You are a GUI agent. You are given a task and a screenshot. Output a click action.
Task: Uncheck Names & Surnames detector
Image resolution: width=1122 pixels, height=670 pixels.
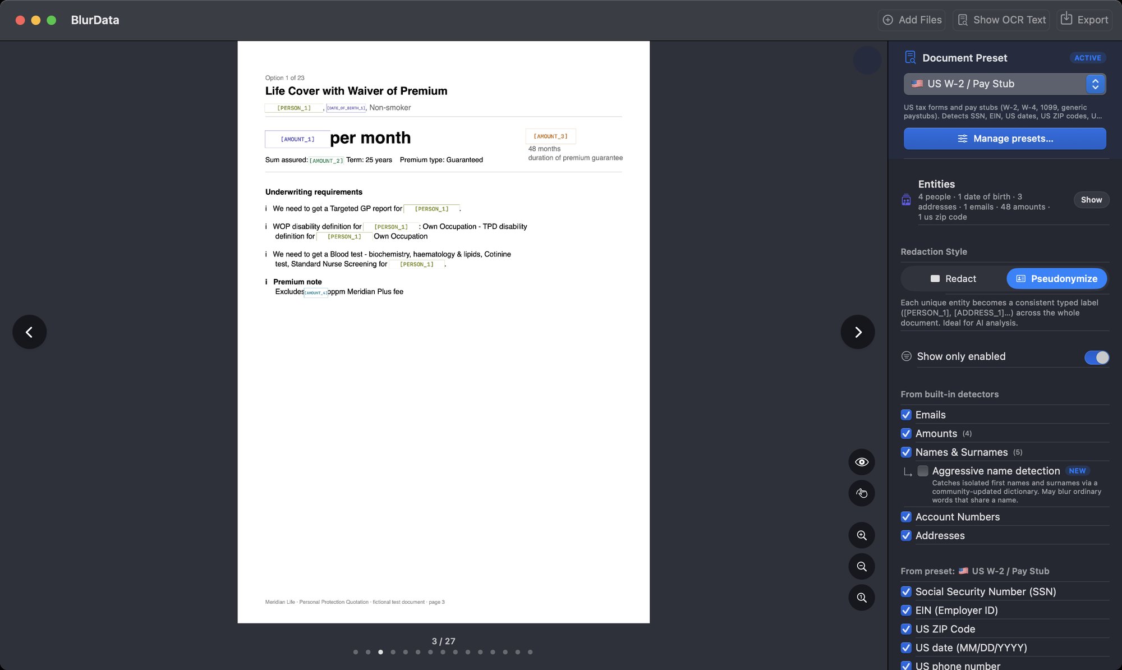[x=906, y=452]
